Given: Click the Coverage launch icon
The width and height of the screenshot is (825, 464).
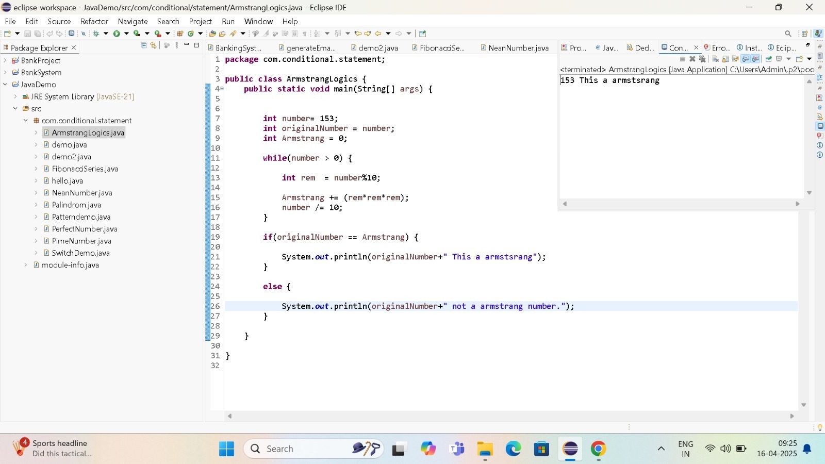Looking at the screenshot, I should click(x=137, y=34).
